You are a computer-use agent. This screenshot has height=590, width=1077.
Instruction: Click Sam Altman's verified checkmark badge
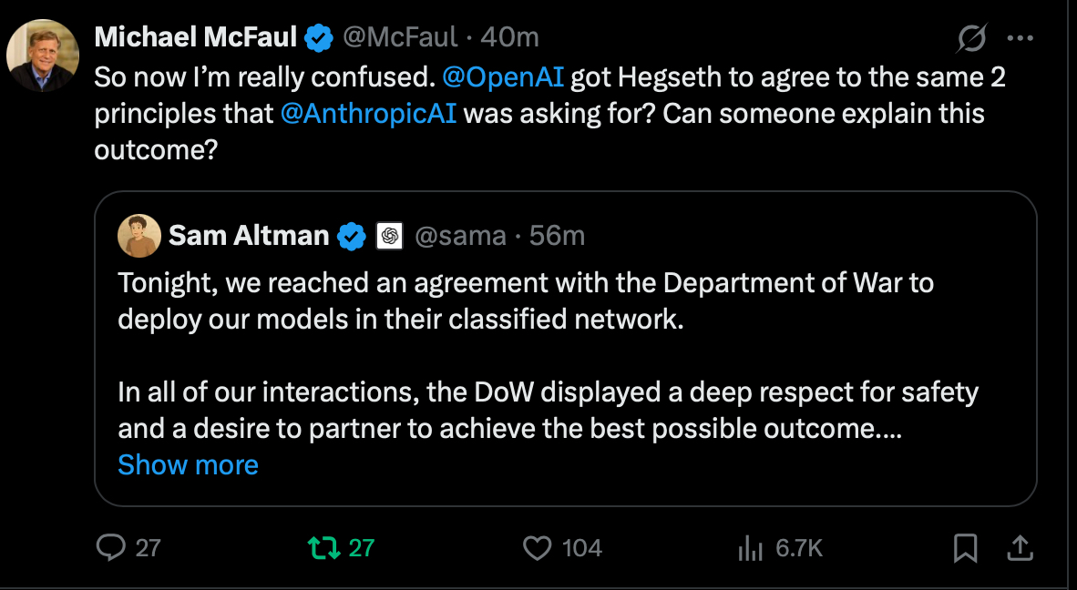tap(351, 237)
